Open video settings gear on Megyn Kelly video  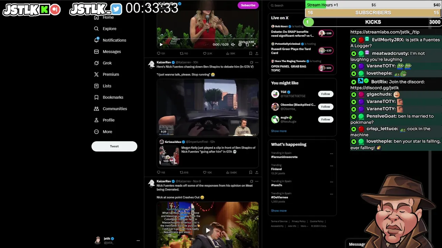(x=240, y=44)
